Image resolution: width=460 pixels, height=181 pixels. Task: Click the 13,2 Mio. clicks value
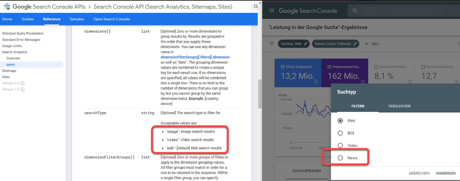[298, 76]
